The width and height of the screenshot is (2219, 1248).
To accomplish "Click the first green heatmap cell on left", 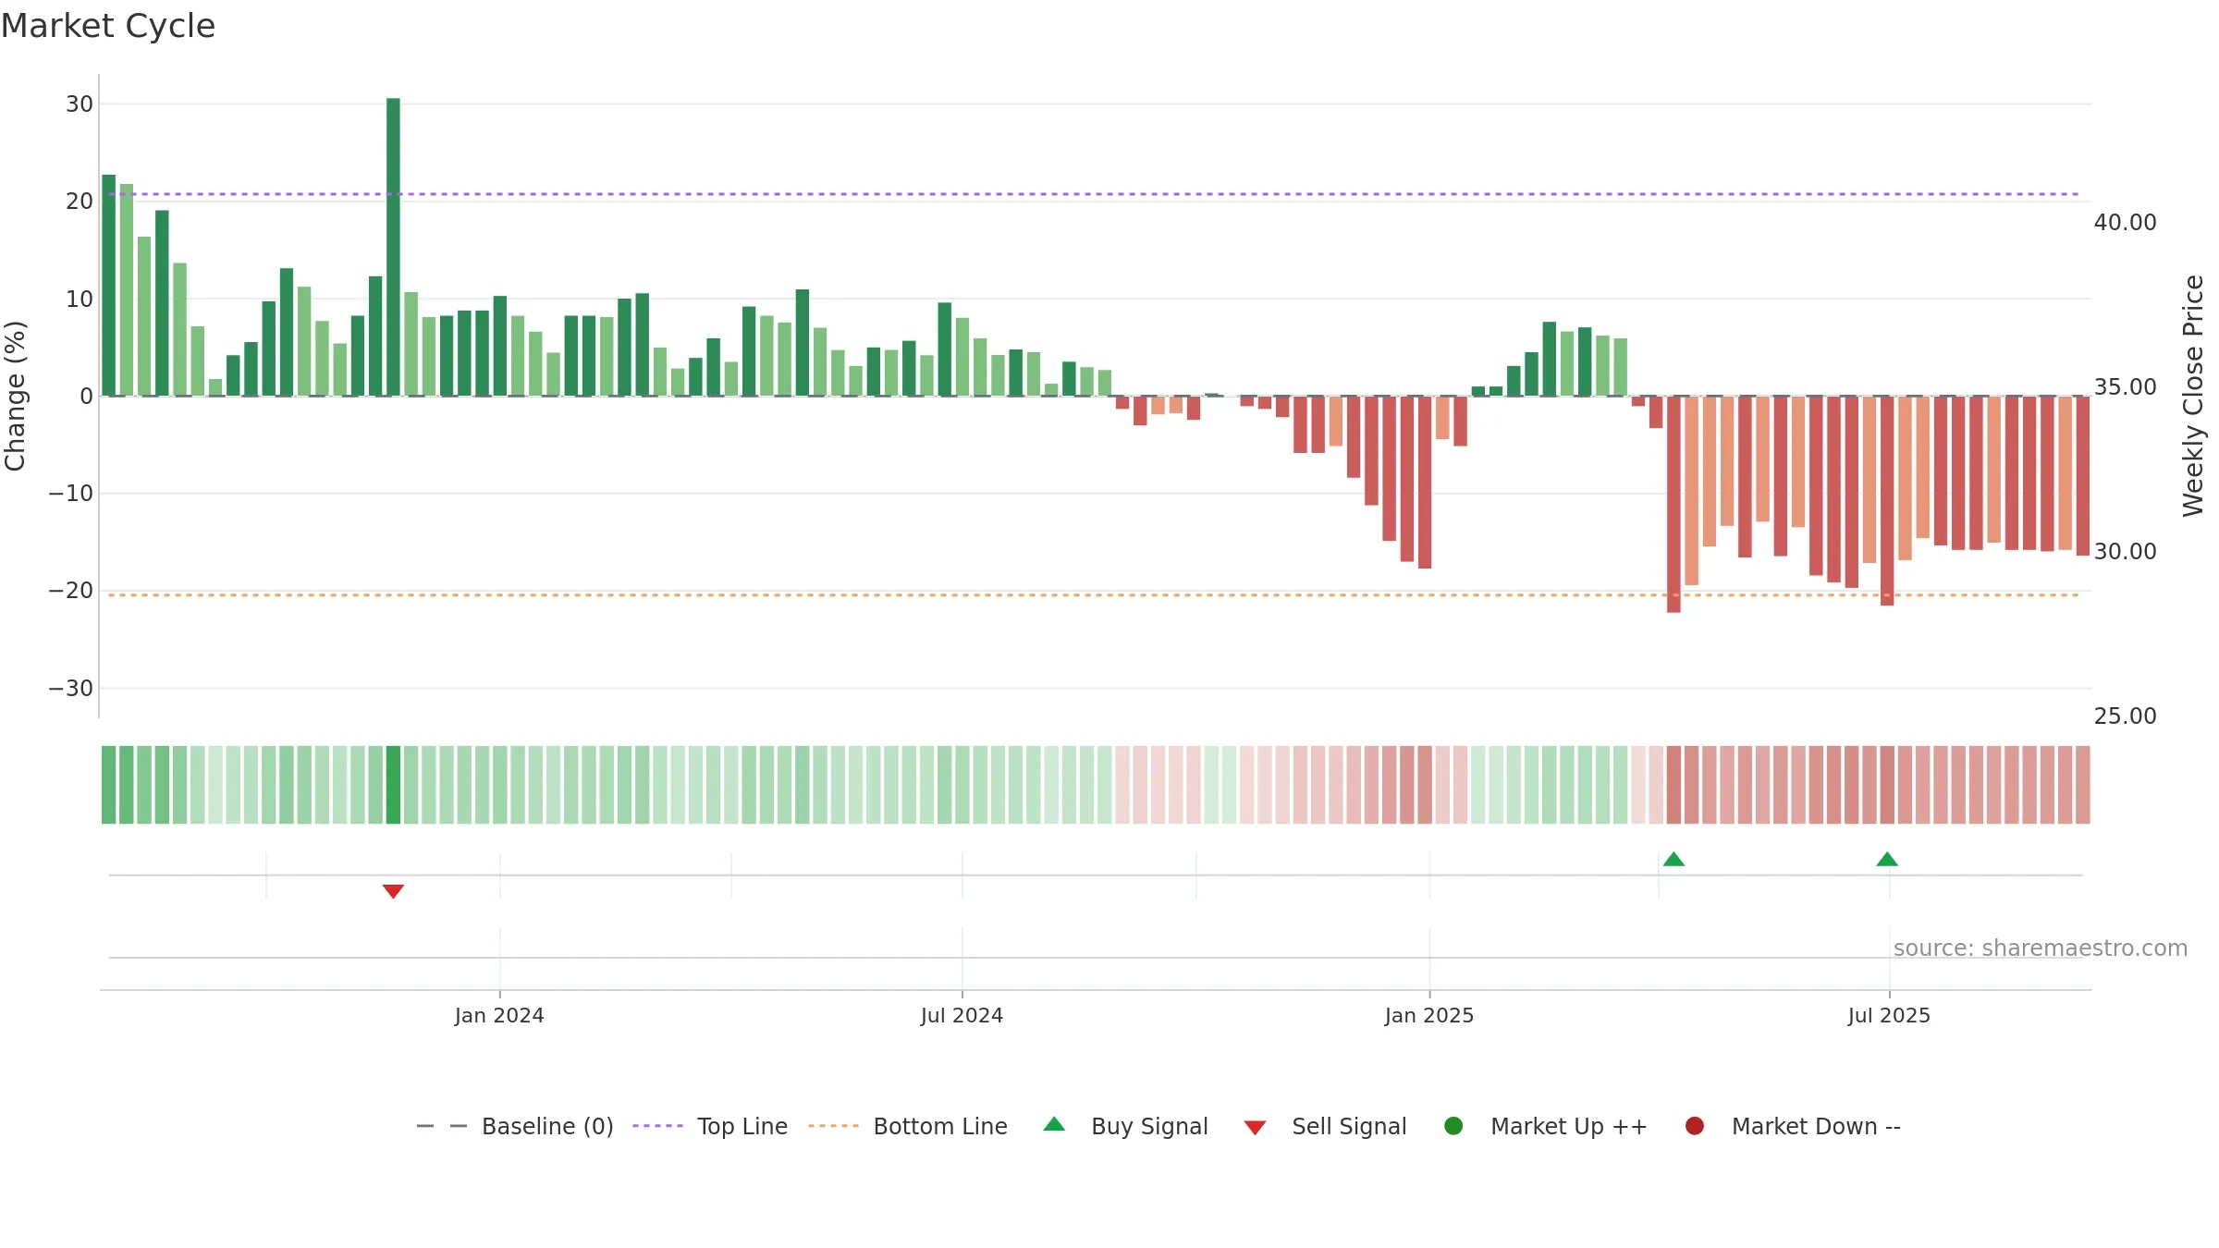I will (x=108, y=785).
